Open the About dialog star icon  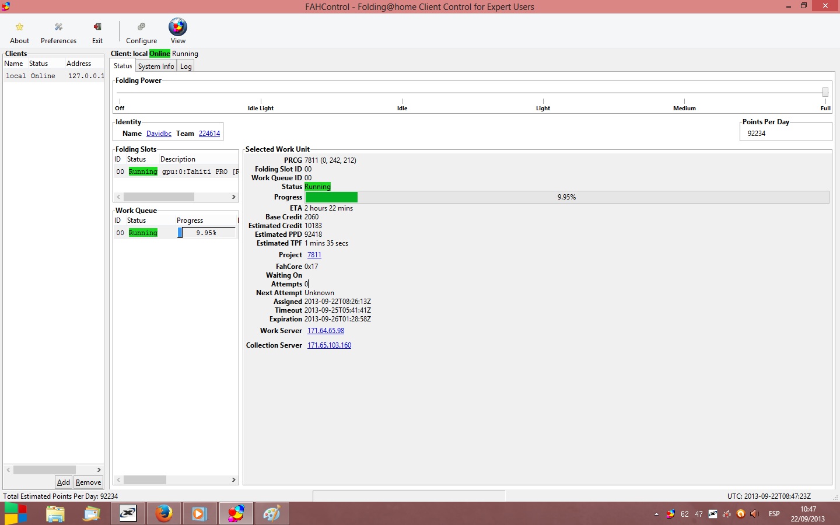(x=19, y=27)
